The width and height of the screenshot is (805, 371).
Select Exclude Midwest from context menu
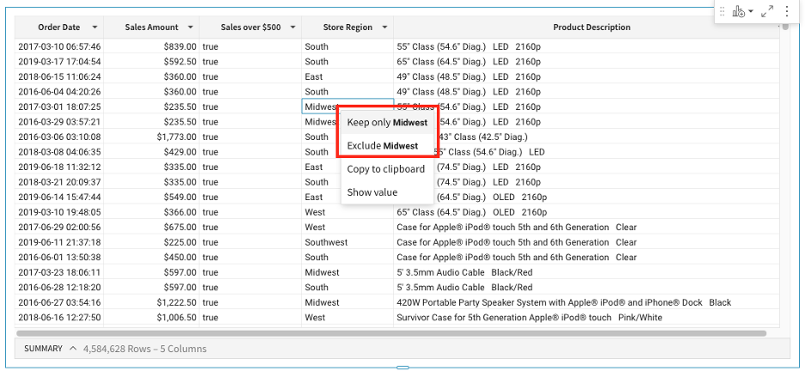[383, 146]
